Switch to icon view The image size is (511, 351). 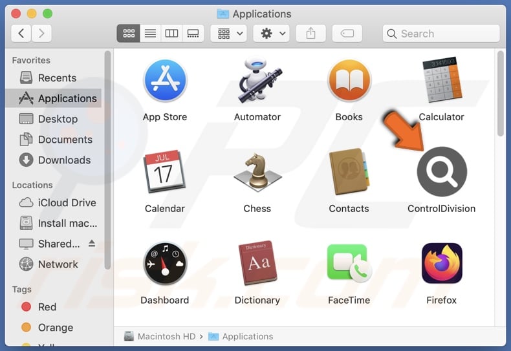coord(129,33)
